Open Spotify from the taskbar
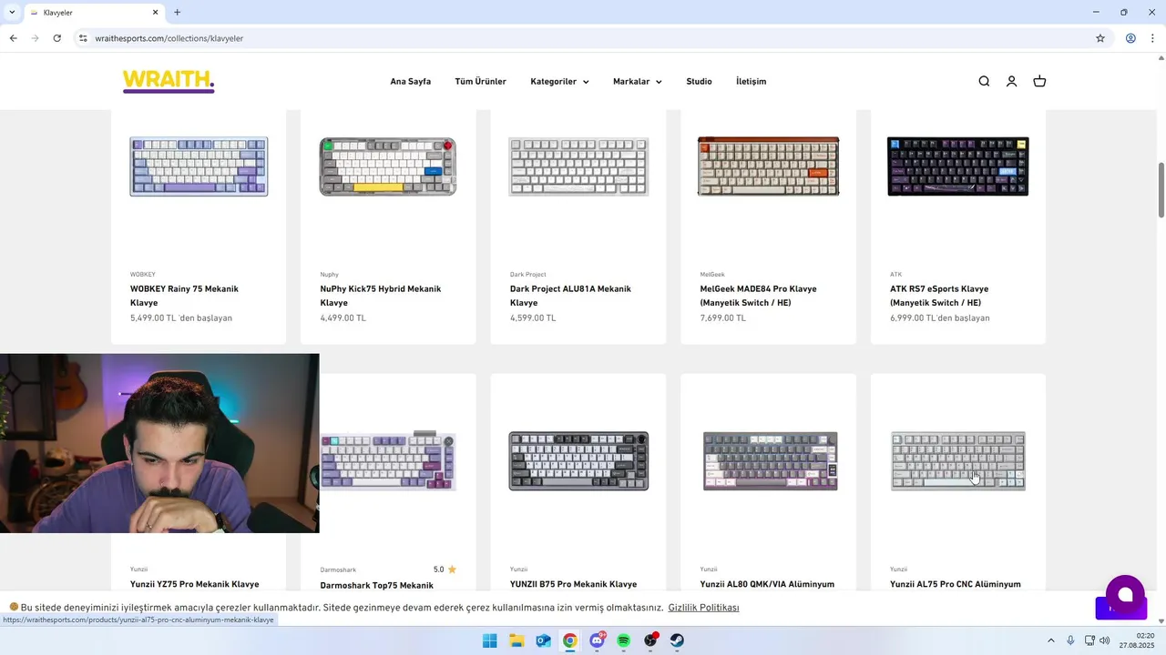Screen dimensions: 1166x655 click(623, 640)
